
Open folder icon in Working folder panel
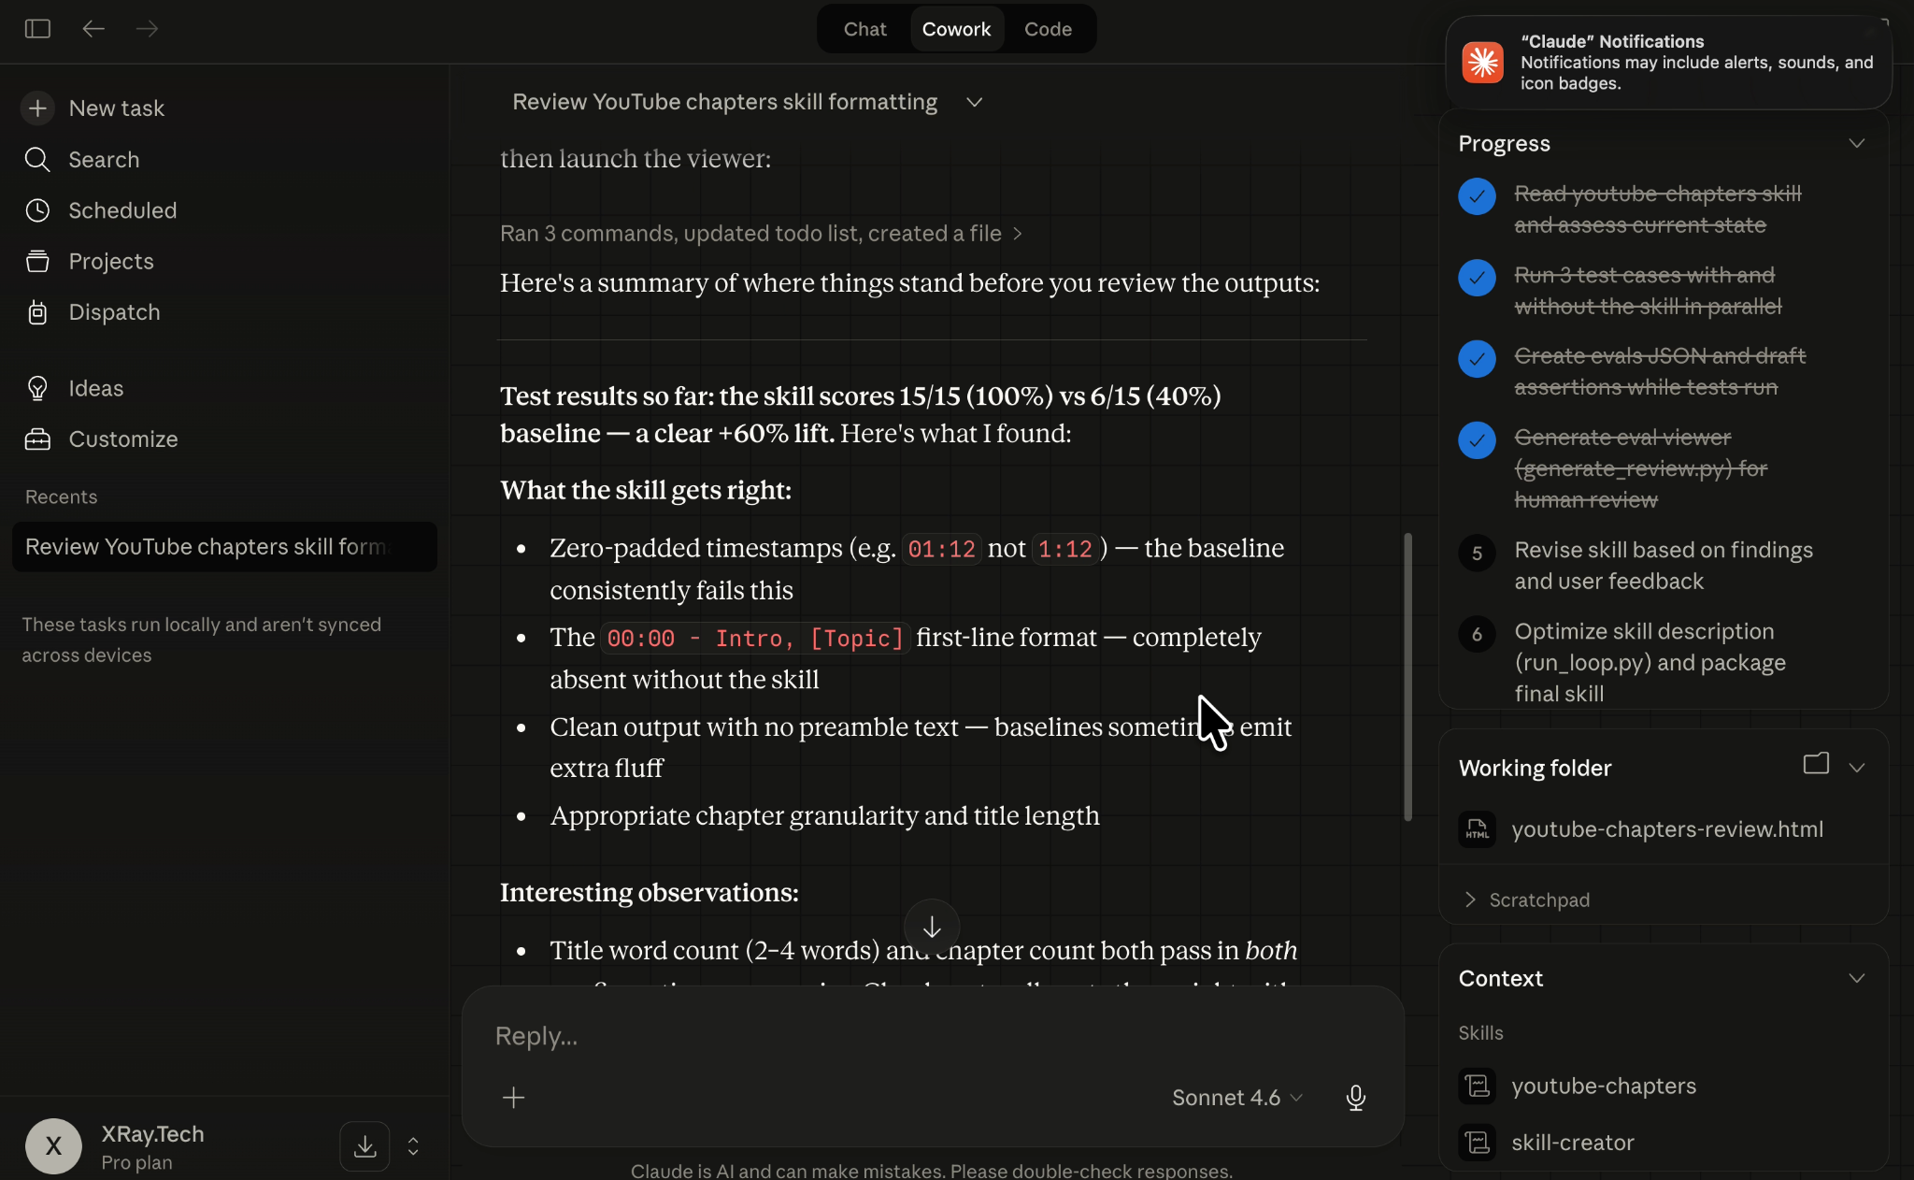(1815, 764)
